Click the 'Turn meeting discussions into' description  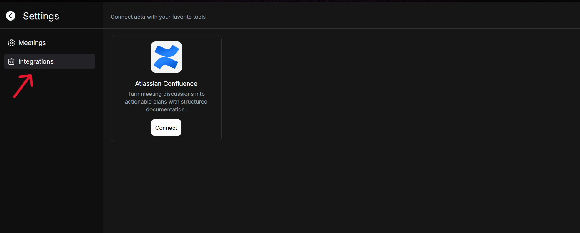[166, 102]
